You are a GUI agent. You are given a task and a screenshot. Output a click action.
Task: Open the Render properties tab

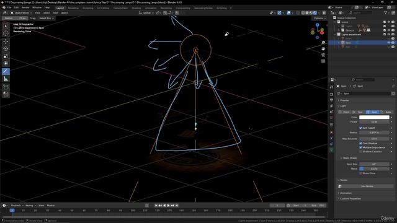(331, 94)
